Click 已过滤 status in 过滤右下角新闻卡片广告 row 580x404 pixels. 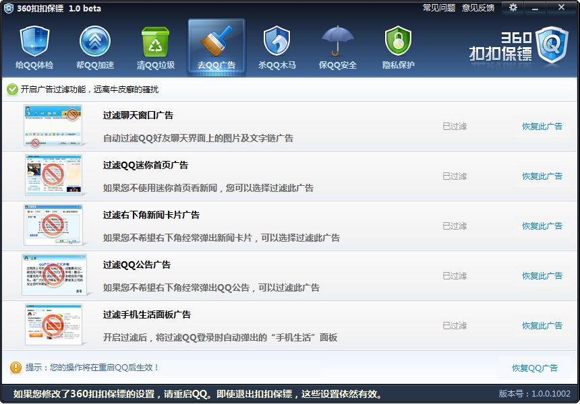click(455, 226)
